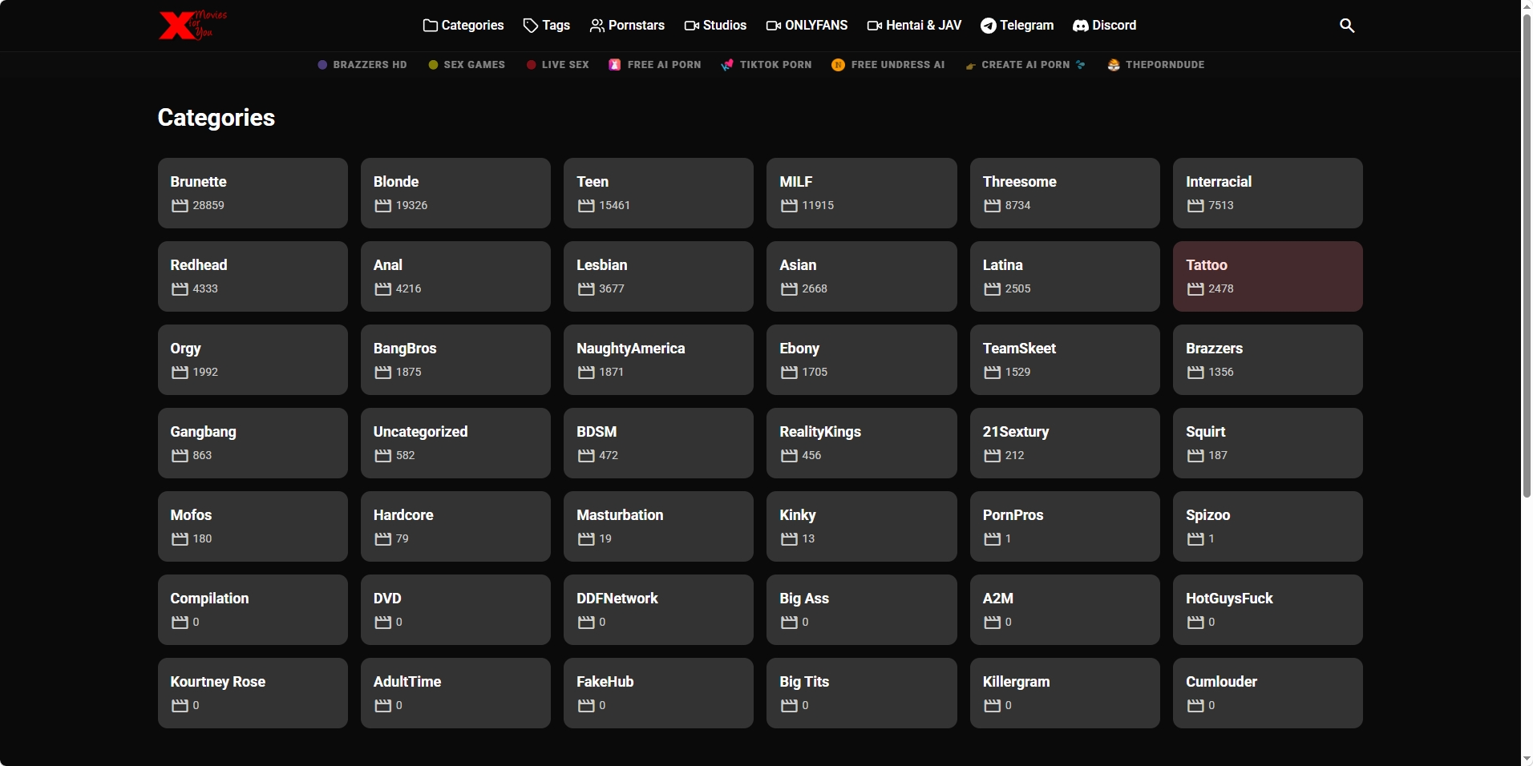This screenshot has height=766, width=1533.
Task: Click the Spizoo card title
Action: [1208, 515]
